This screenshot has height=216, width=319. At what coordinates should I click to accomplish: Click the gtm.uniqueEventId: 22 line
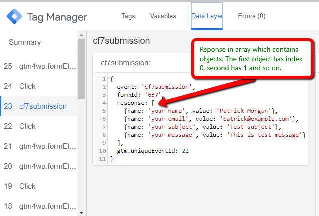pyautogui.click(x=153, y=151)
